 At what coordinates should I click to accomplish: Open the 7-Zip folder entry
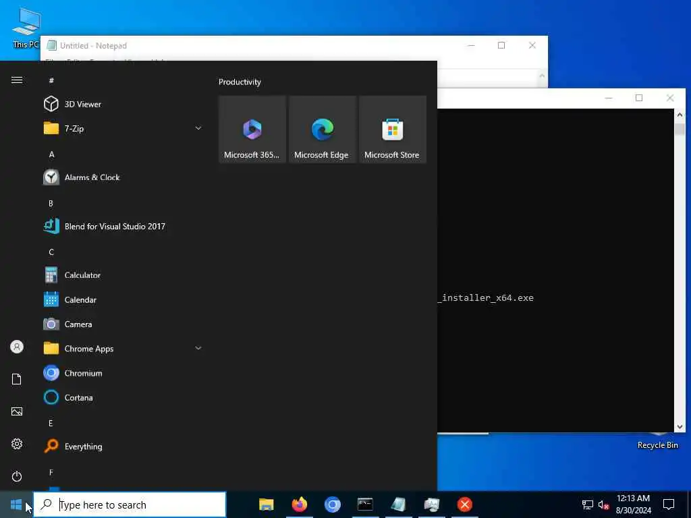[123, 128]
